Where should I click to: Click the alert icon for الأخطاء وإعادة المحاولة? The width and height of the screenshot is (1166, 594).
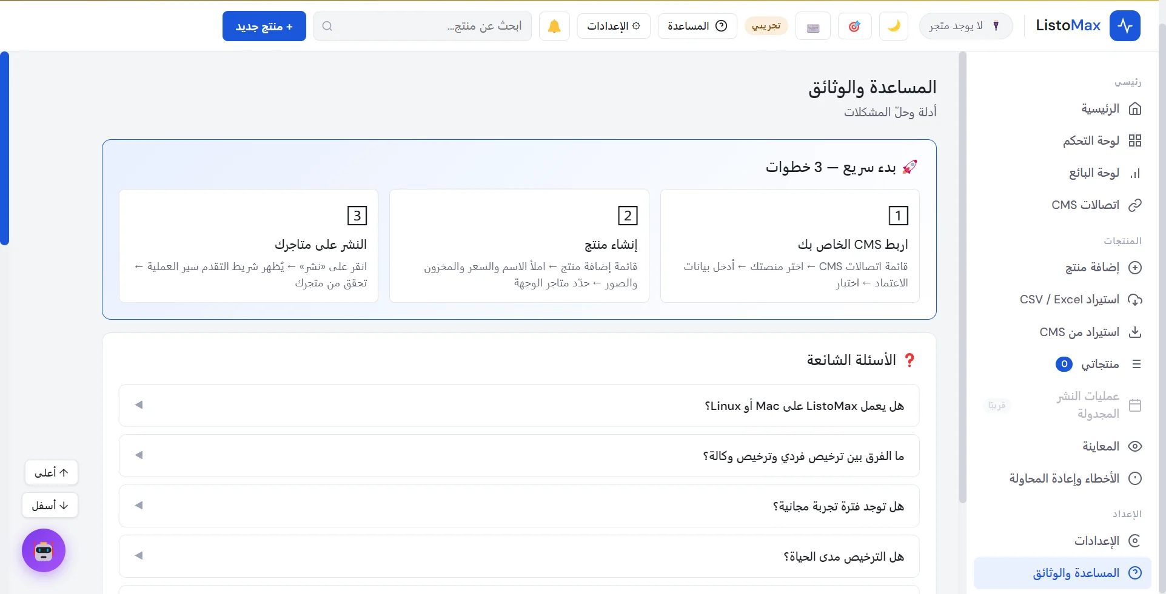pos(1135,478)
